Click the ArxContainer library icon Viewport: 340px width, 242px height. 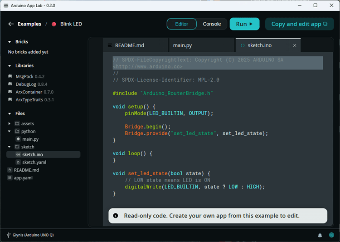pyautogui.click(x=10, y=92)
